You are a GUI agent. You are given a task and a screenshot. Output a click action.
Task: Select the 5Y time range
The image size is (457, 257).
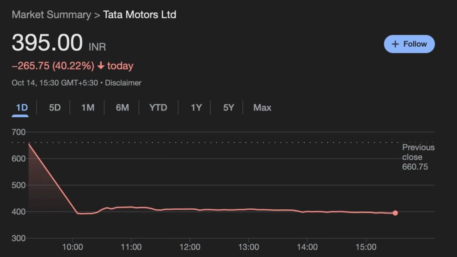coord(228,107)
